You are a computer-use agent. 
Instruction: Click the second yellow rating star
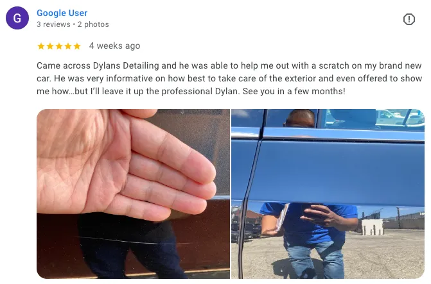[x=50, y=46]
